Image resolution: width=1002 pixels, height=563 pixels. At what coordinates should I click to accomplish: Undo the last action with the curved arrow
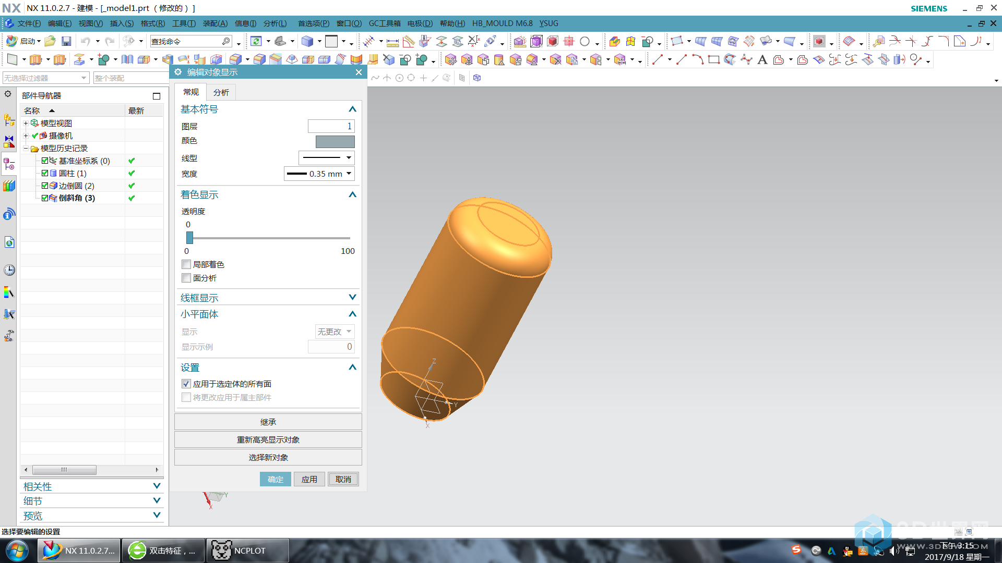pos(86,41)
